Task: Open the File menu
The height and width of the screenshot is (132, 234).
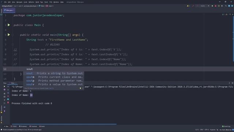Action: pos(5,2)
